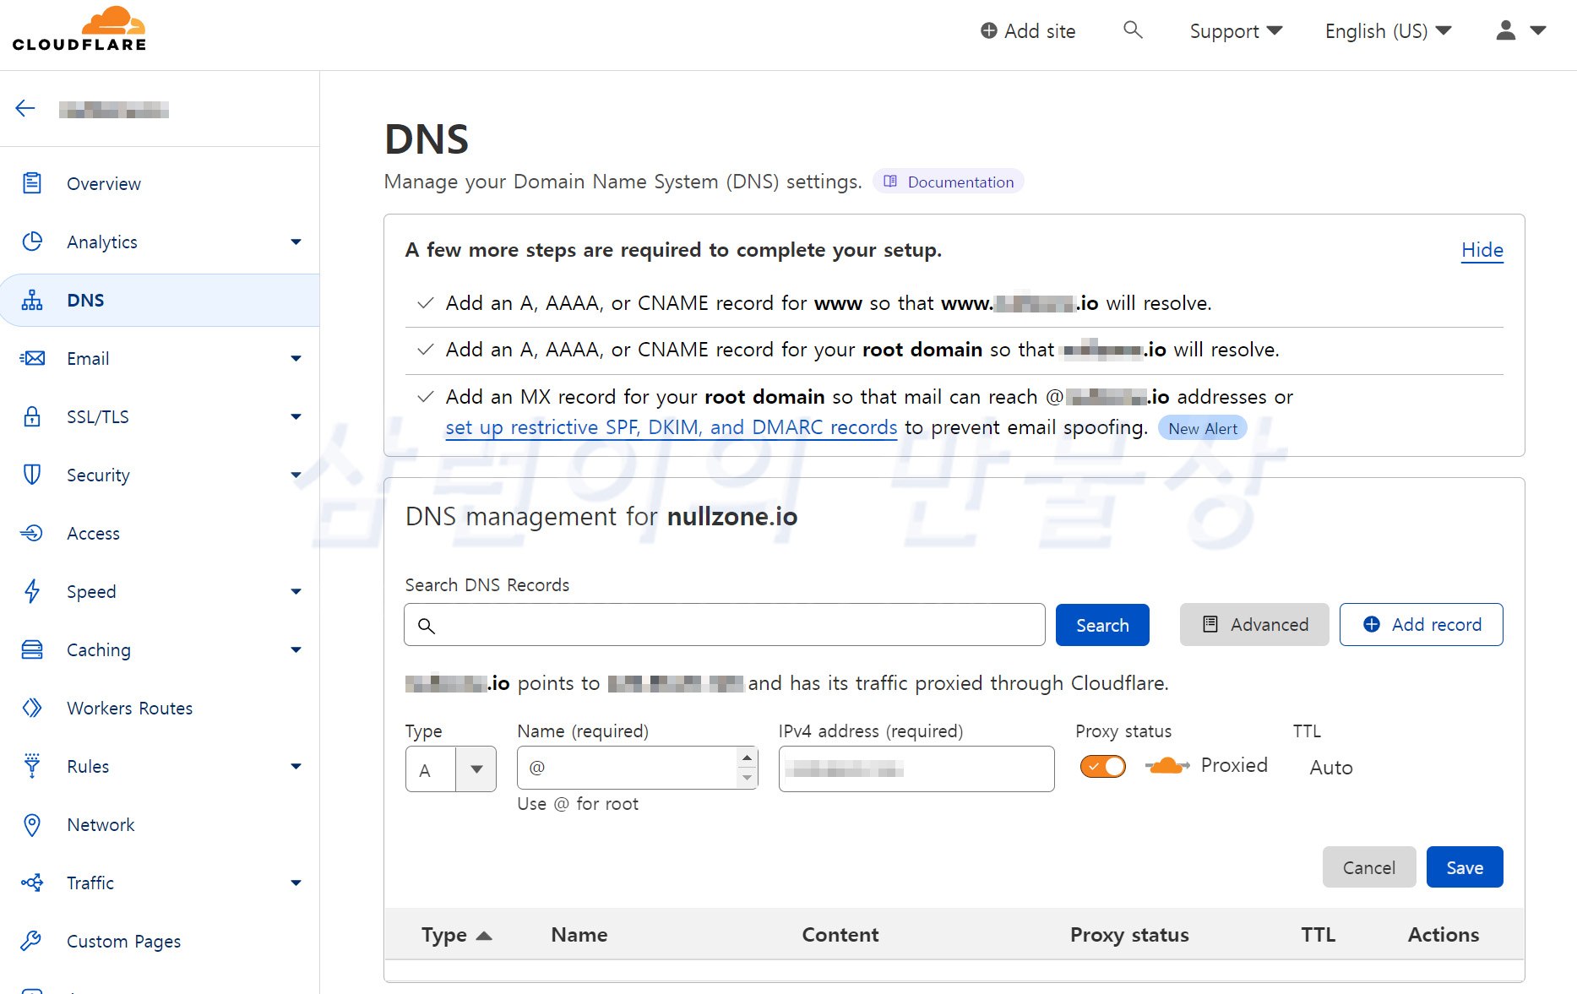Screen dimensions: 1577x994
Task: Focus the Search DNS Records field
Action: click(x=725, y=625)
